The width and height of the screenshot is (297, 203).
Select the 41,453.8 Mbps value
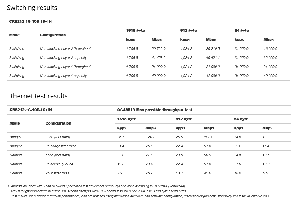coord(159,58)
